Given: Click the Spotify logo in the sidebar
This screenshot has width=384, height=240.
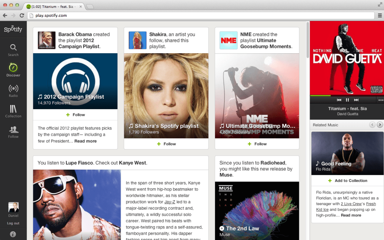Looking at the screenshot, I should (x=13, y=29).
